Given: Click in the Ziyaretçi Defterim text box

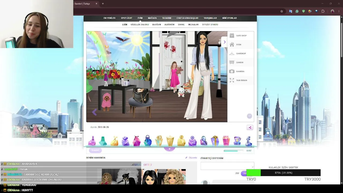Looking at the screenshot, I should pyautogui.click(x=227, y=166).
